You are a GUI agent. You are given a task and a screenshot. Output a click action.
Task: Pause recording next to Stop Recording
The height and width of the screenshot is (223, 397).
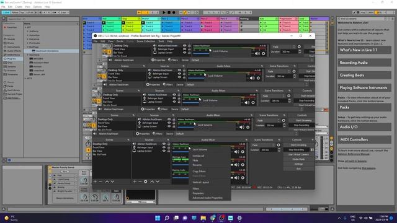312,150
